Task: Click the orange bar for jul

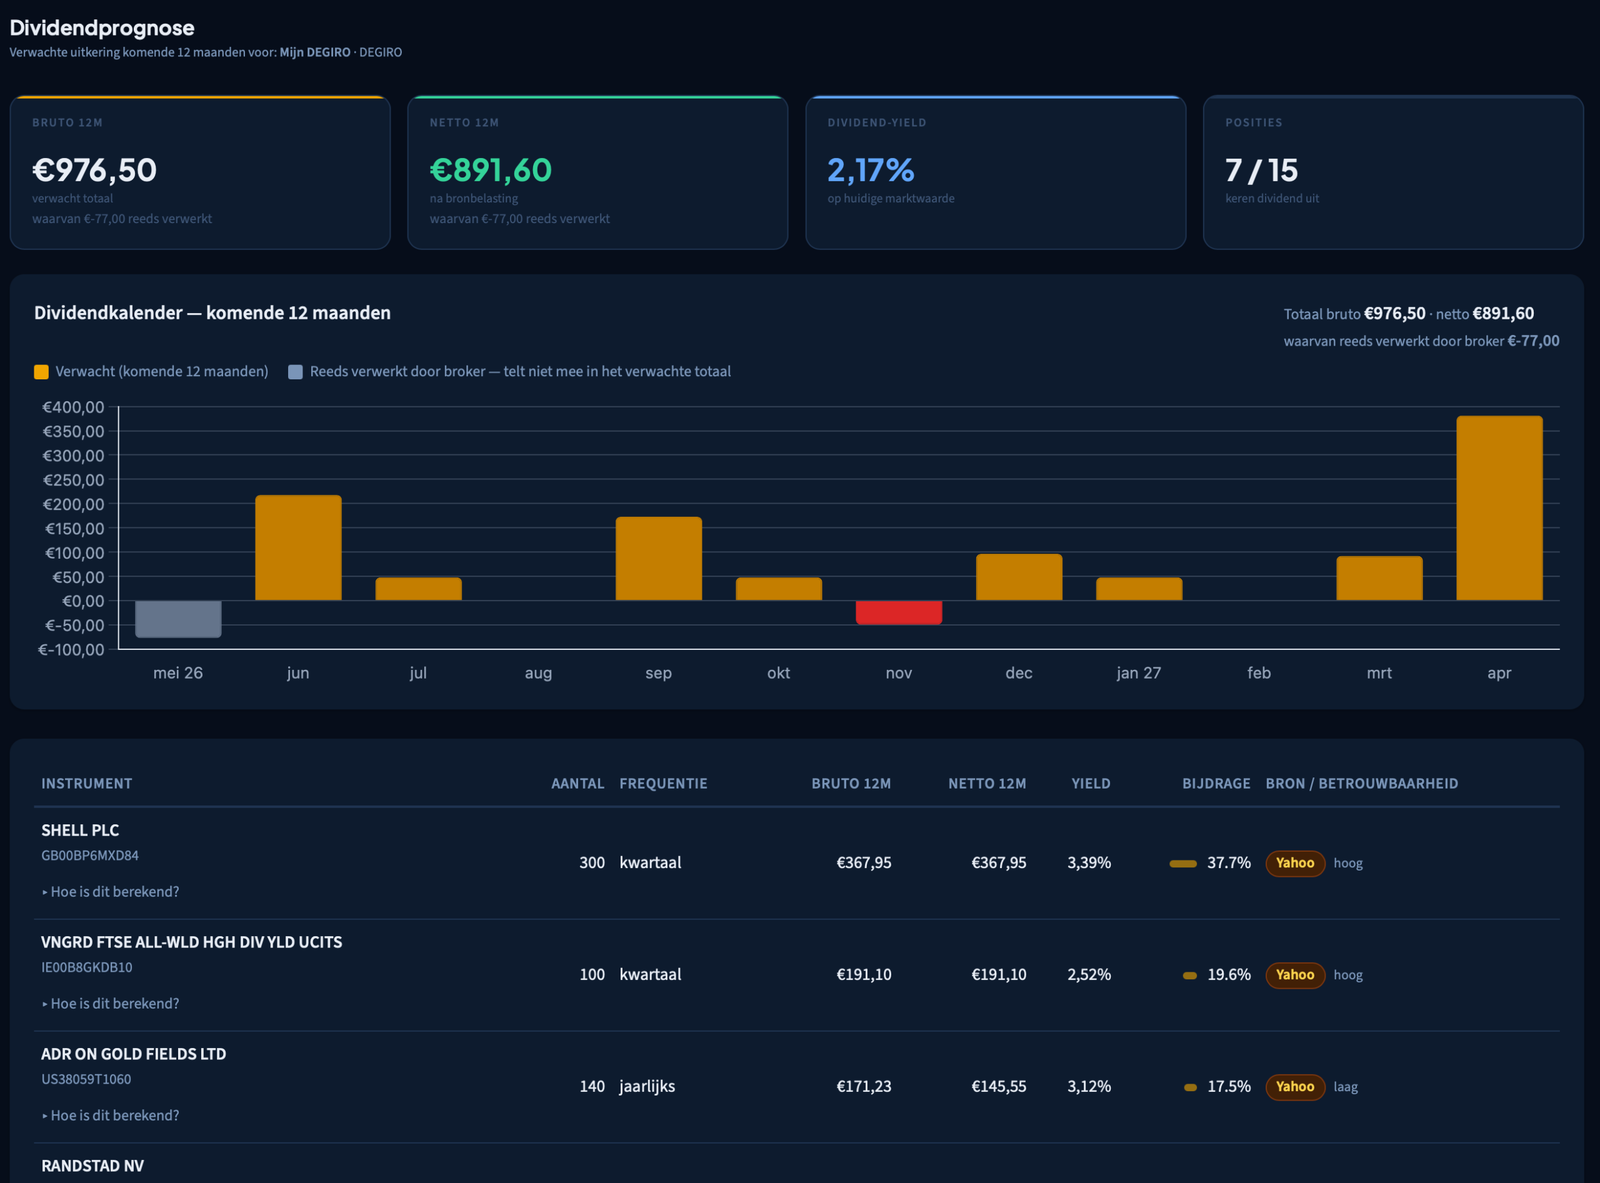Action: coord(419,589)
